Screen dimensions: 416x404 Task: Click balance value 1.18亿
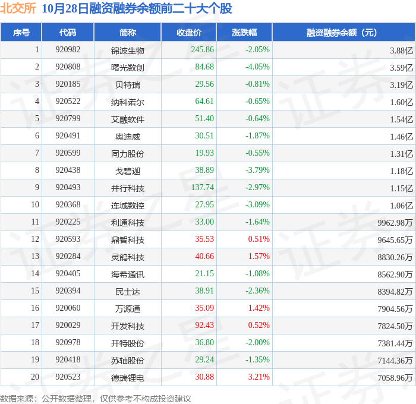[401, 171]
